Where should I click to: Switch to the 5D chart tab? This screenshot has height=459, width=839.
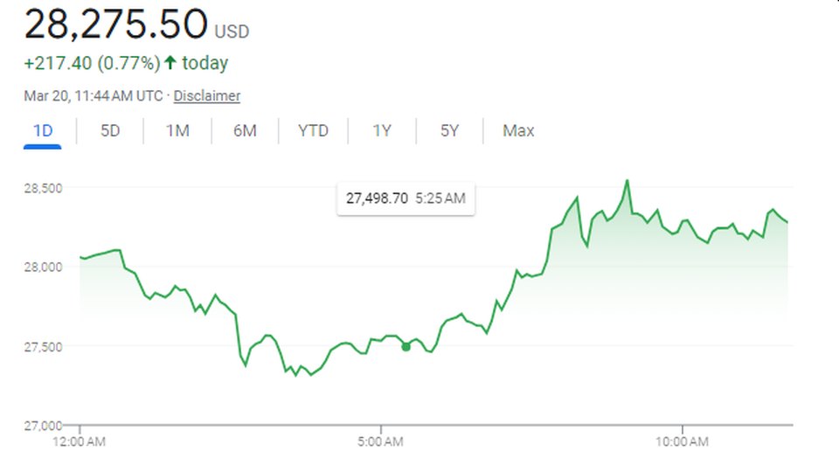[x=110, y=131]
